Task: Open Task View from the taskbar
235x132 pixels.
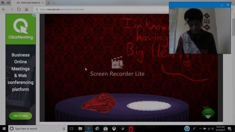Action: [x=72, y=129]
